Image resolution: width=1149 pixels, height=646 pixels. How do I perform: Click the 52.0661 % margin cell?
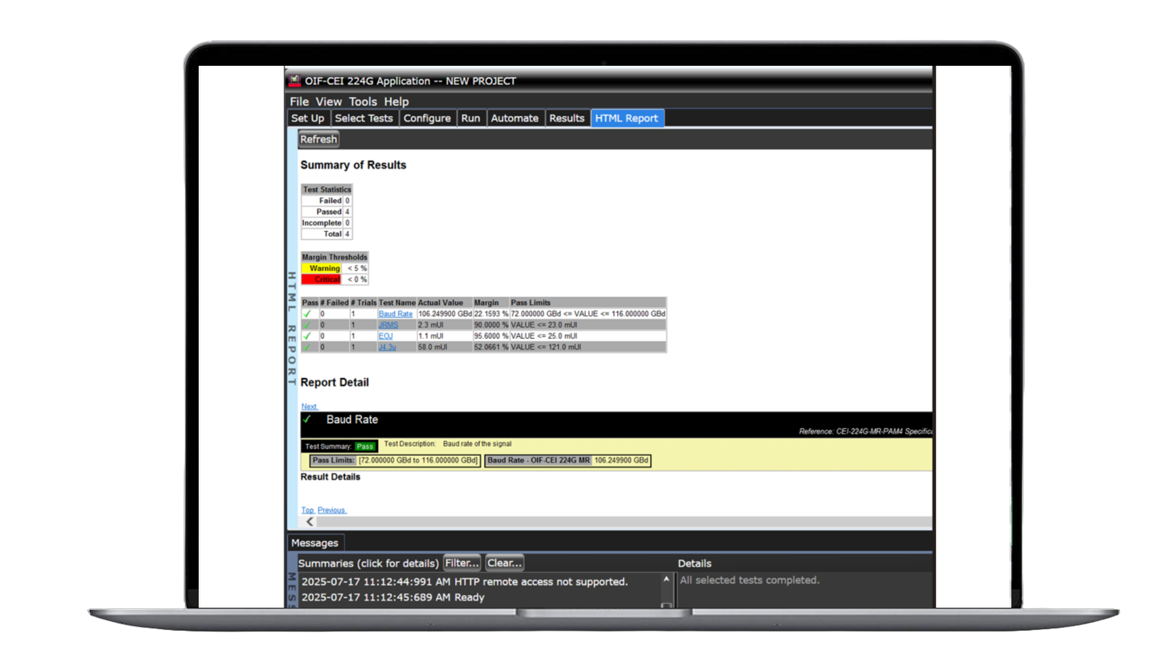(x=491, y=347)
